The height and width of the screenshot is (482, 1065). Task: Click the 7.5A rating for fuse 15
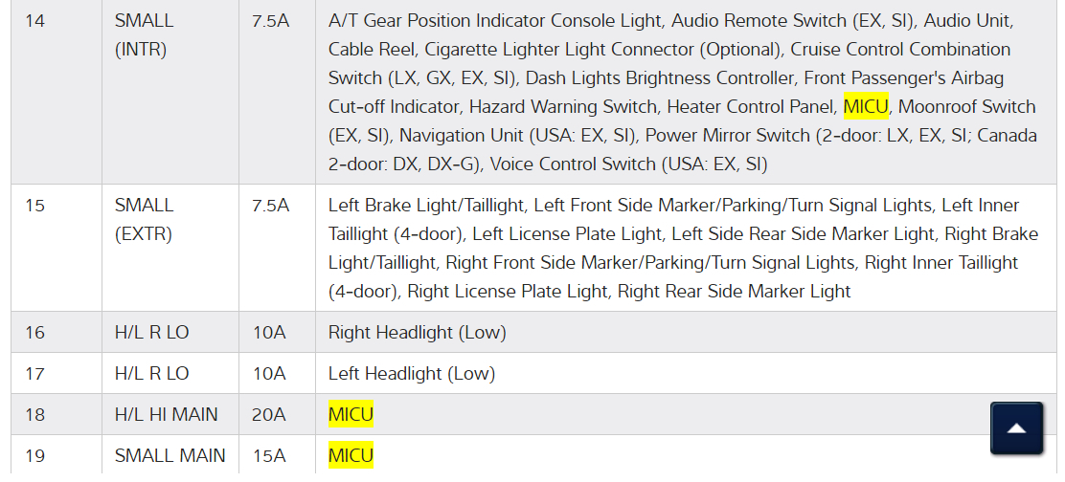(x=270, y=205)
